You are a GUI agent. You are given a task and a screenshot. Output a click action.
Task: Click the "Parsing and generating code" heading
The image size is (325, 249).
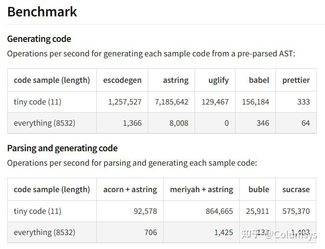point(62,148)
